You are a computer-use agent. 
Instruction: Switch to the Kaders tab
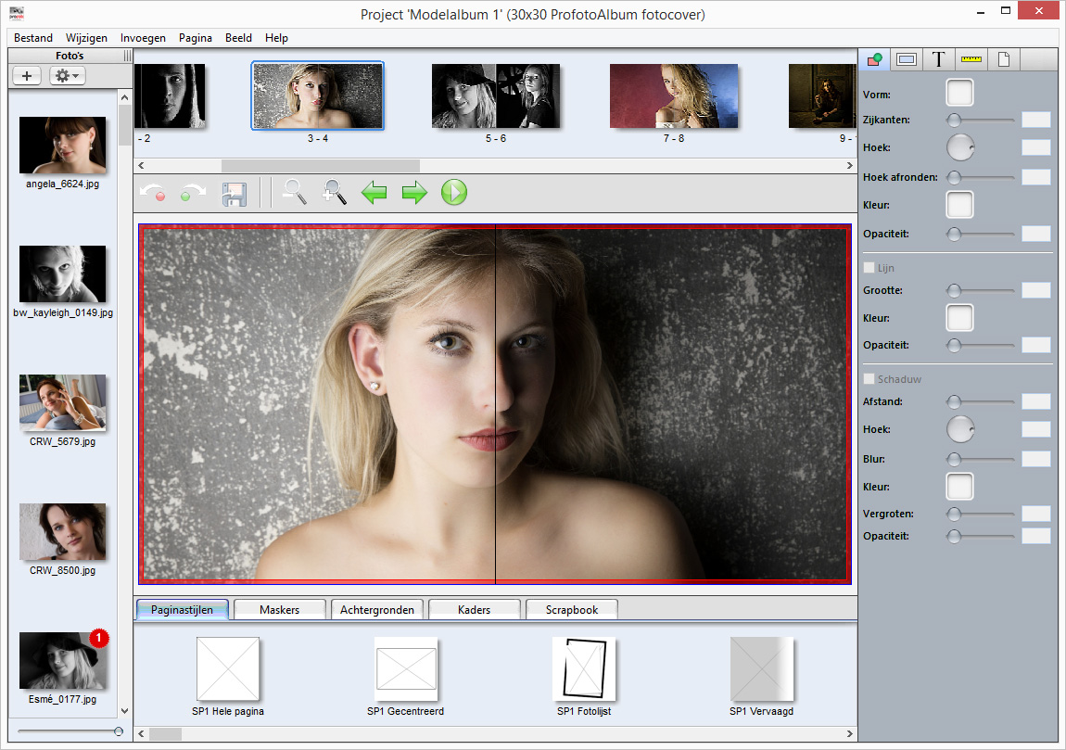475,609
